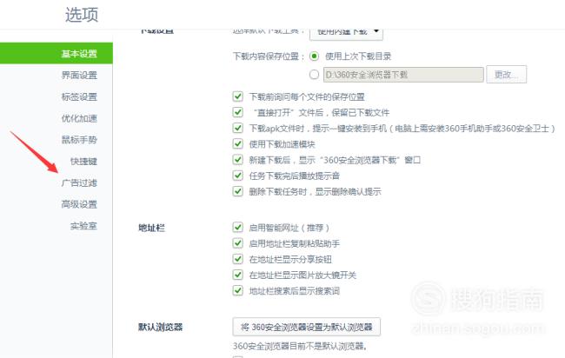Open the 基本设置 sidebar tab
The height and width of the screenshot is (358, 565).
pos(56,54)
